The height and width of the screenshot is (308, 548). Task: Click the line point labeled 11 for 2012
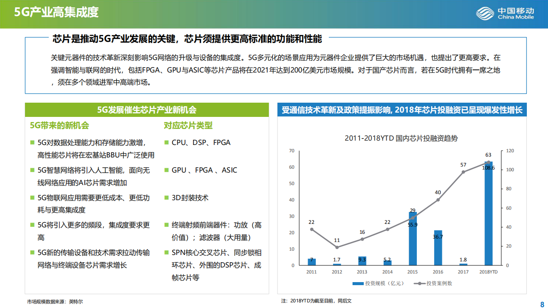coord(337,247)
